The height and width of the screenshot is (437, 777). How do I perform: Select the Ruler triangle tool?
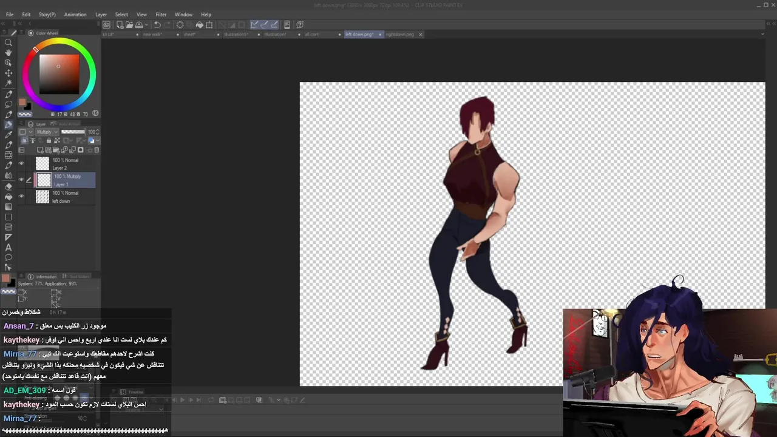(x=8, y=237)
